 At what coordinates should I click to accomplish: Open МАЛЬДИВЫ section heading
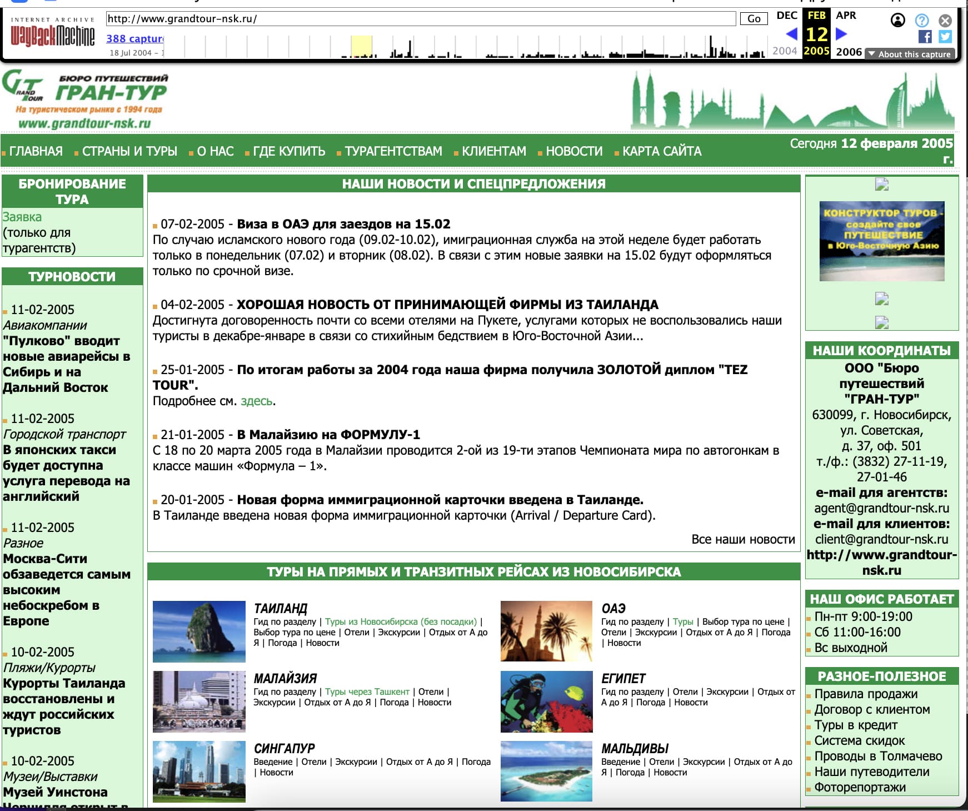[635, 749]
